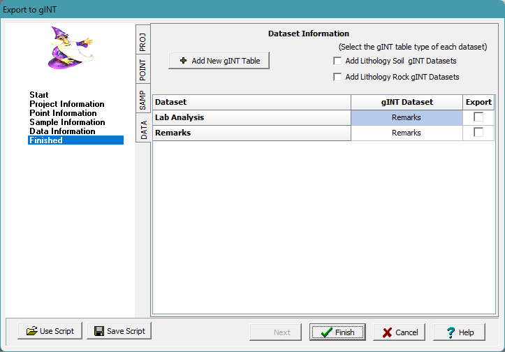Enable Add Lithology Rock gINT Datasets
The width and height of the screenshot is (505, 352).
pos(338,77)
